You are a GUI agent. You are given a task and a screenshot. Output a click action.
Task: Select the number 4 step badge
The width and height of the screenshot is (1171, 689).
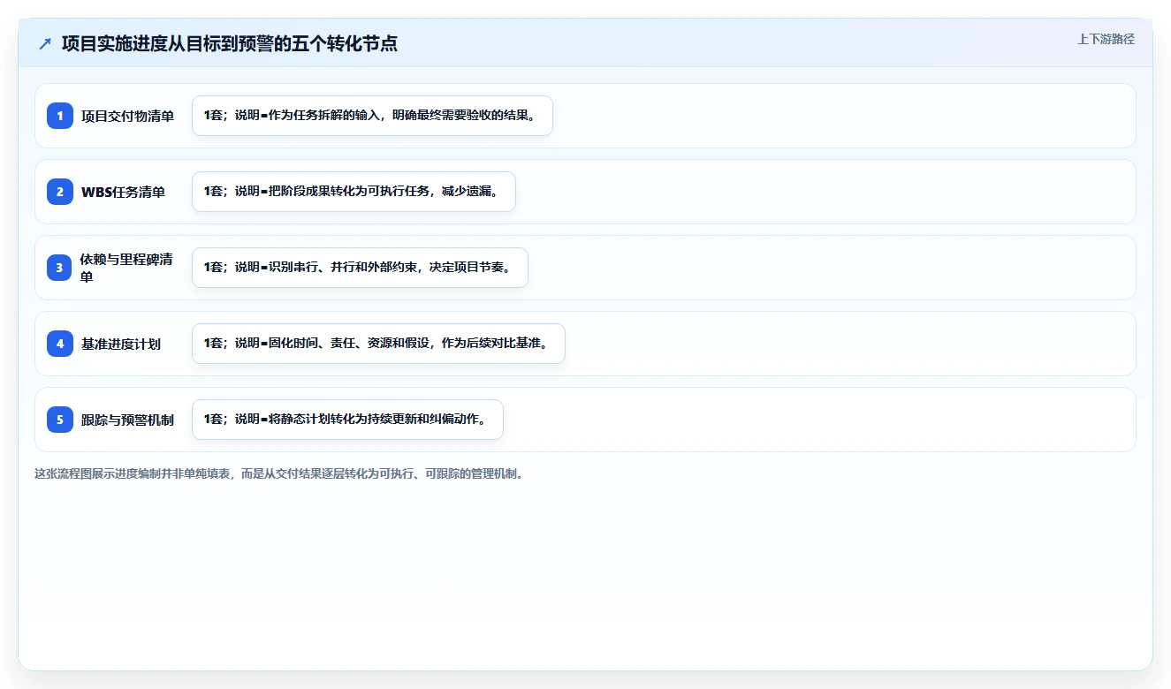tap(60, 344)
